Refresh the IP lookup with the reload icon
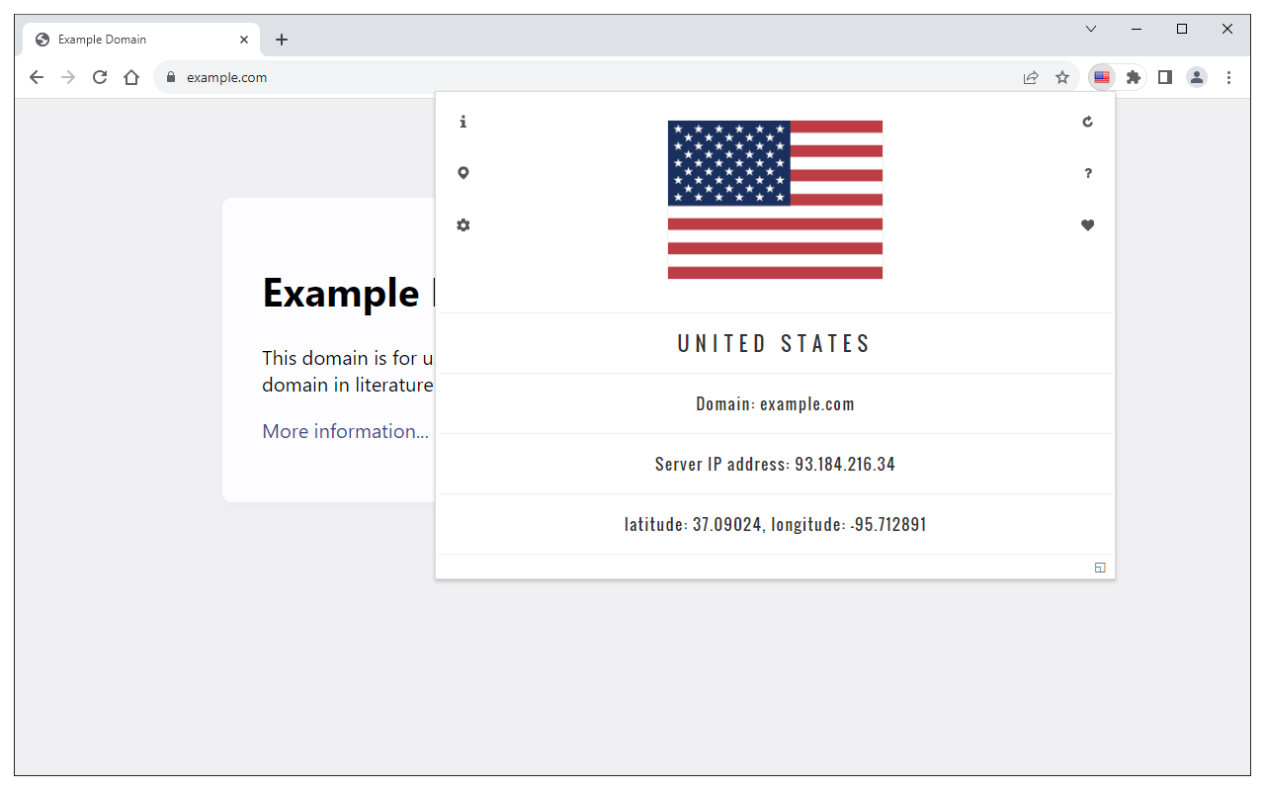Image resolution: width=1265 pixels, height=791 pixels. click(x=1087, y=121)
